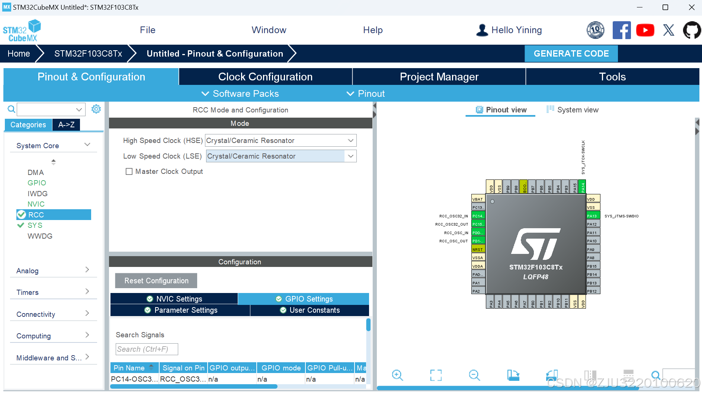
Task: Expand the Pinout menu
Action: [x=365, y=94]
